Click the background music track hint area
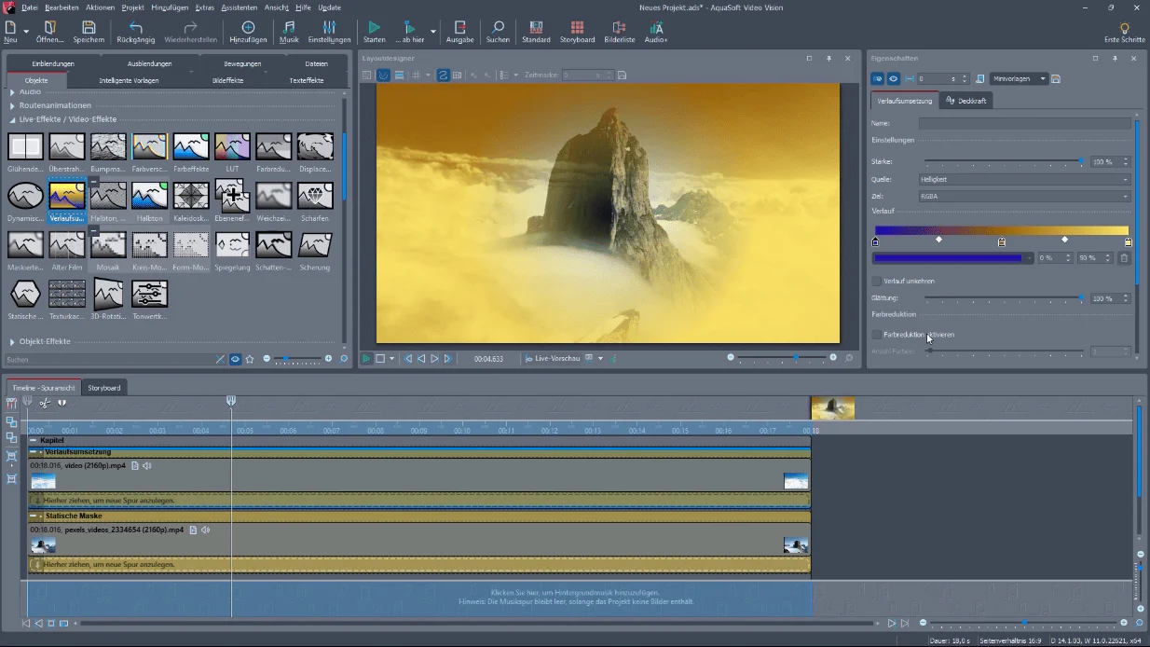 (x=418, y=597)
